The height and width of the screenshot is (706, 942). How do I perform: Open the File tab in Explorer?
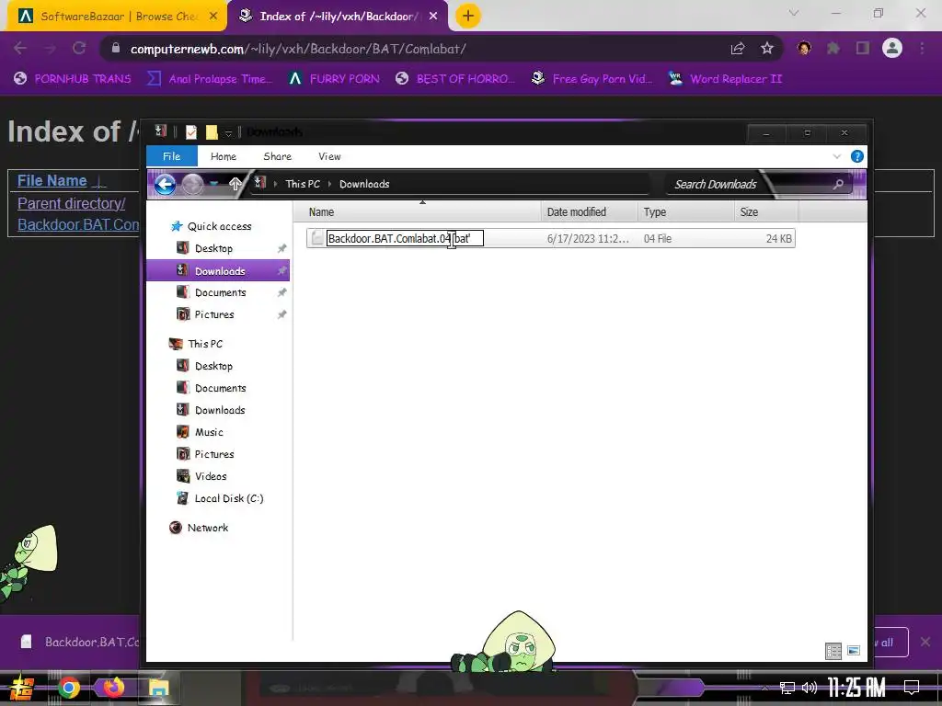tap(172, 156)
